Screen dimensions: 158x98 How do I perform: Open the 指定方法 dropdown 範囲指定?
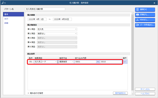click(x=66, y=62)
